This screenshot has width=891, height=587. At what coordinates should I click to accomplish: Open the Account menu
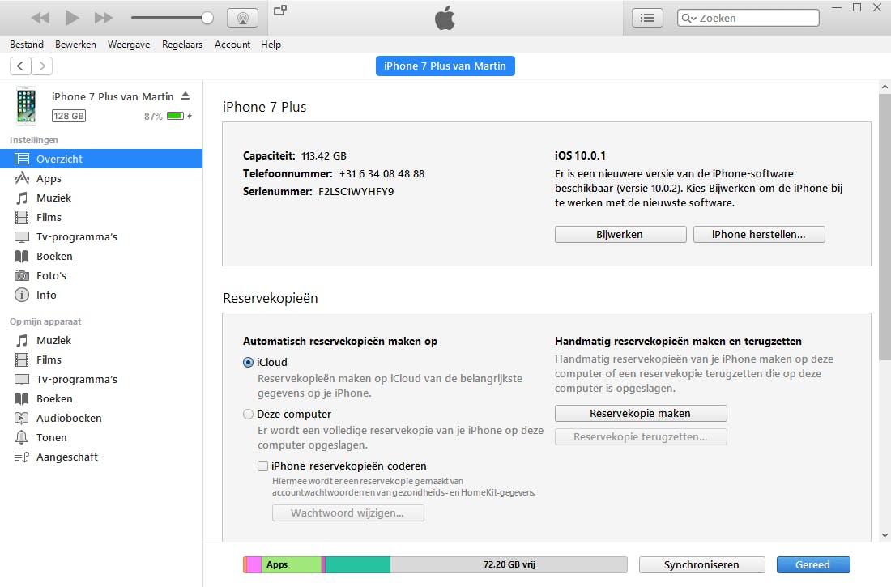pos(232,45)
